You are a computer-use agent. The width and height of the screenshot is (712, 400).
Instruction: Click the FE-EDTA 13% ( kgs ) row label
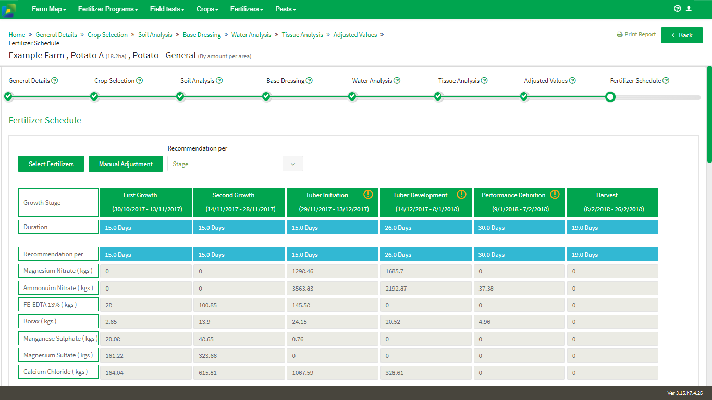58,304
